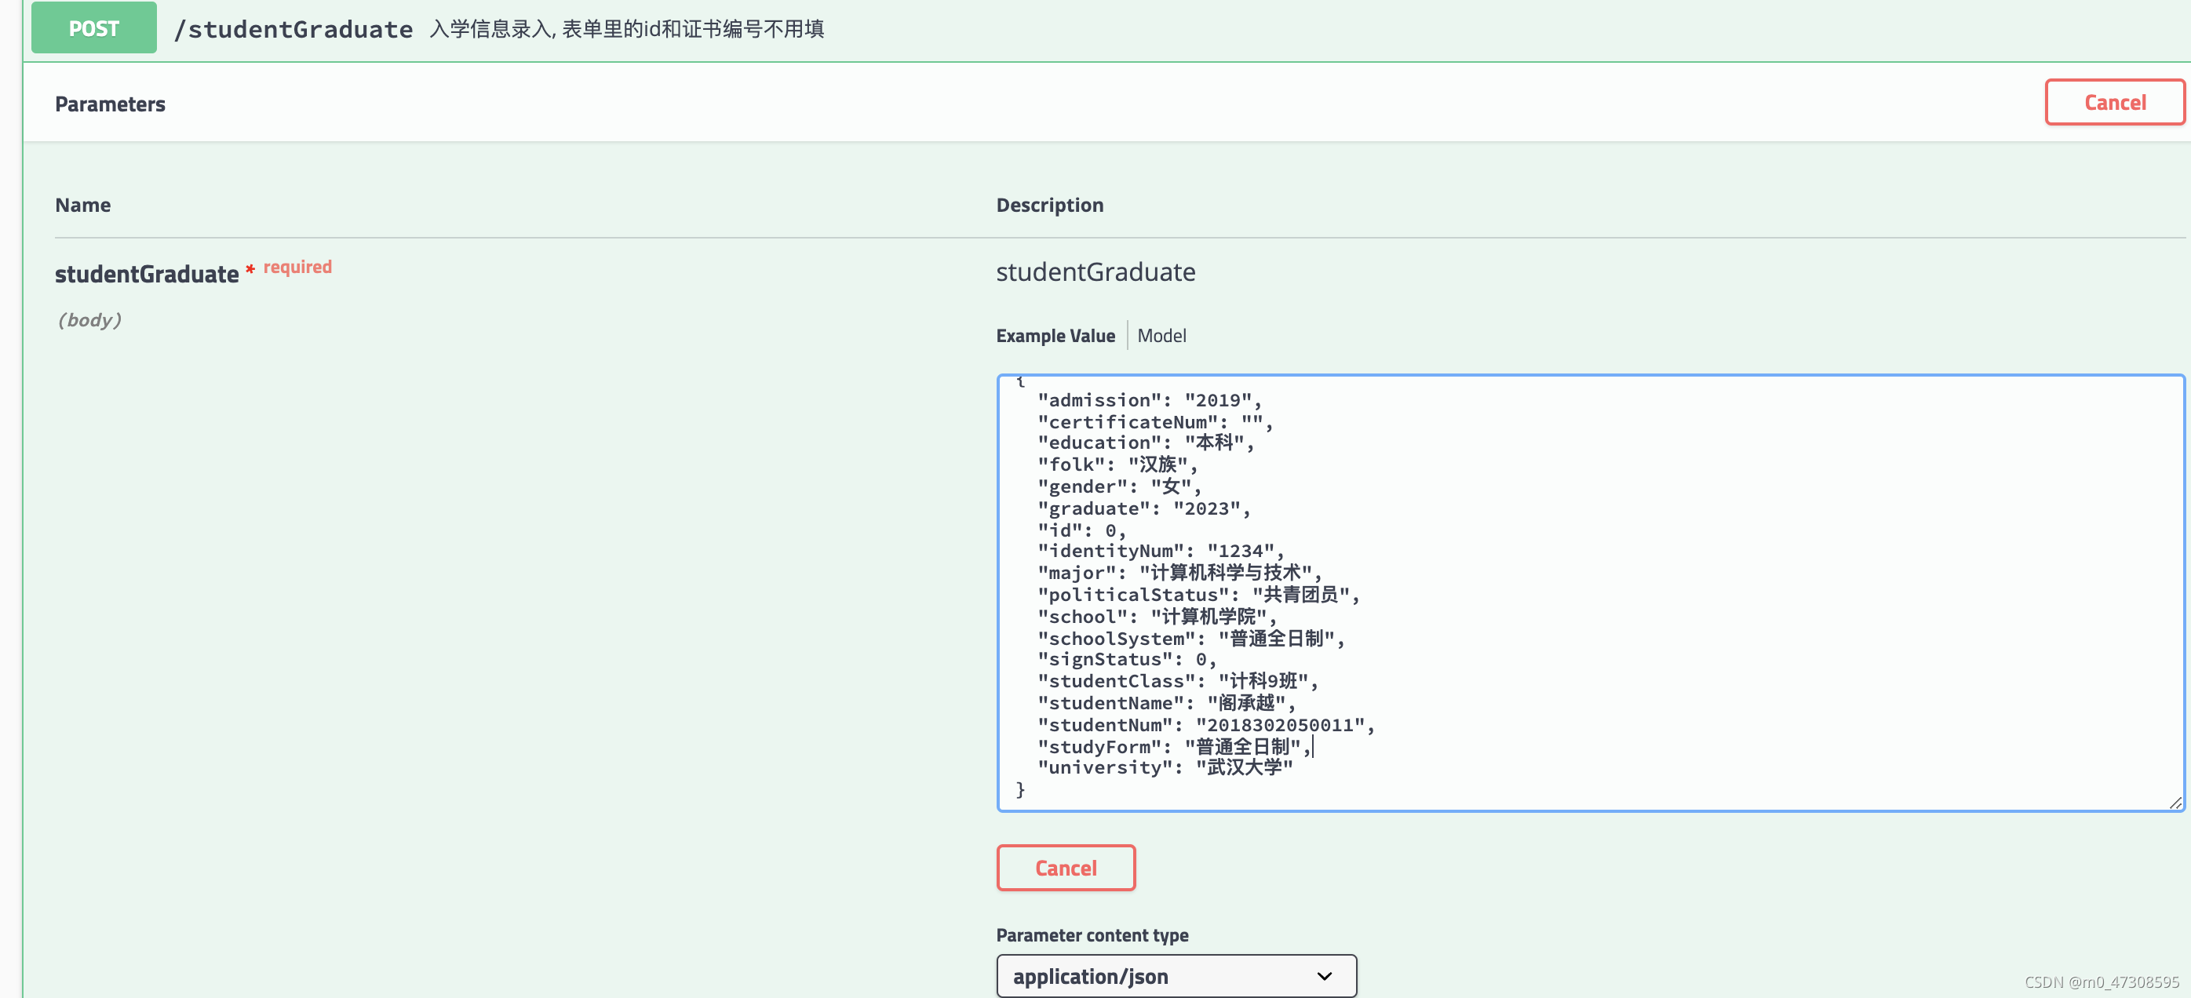The image size is (2191, 998).
Task: Click the operation summary text in Chinese
Action: pyautogui.click(x=627, y=29)
